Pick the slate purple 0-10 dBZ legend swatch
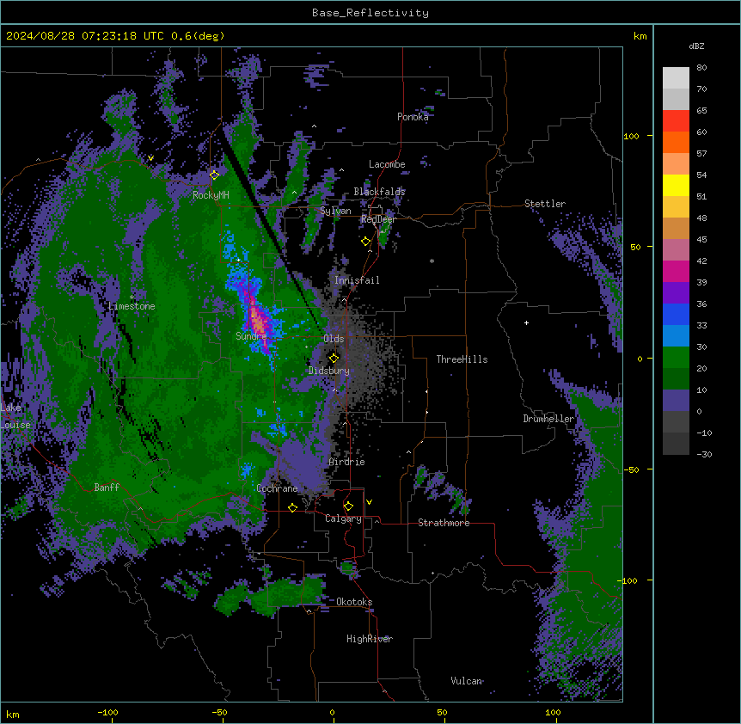Viewport: 741px width, 724px height. click(x=676, y=401)
